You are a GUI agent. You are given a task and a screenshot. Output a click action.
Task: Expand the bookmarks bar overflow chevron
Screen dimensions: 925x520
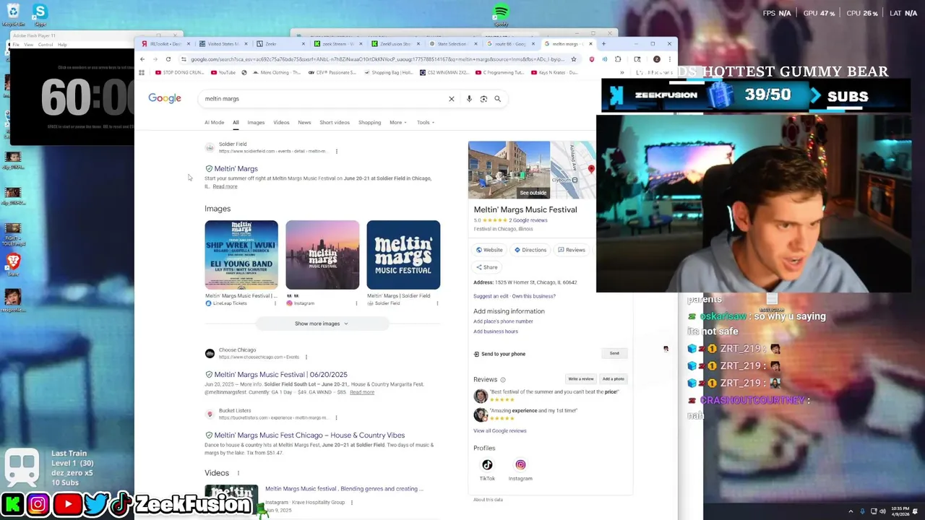(x=621, y=72)
